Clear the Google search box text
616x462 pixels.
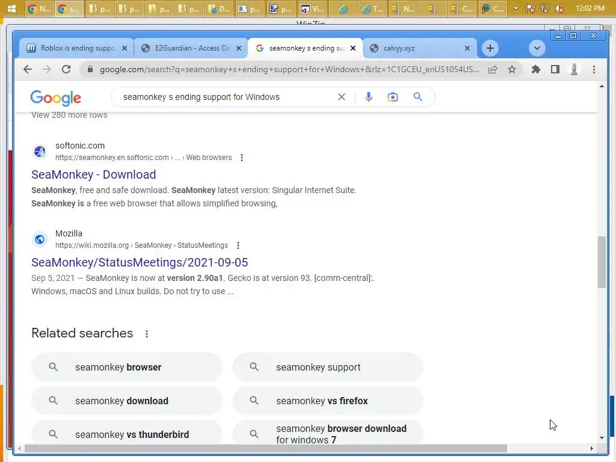[342, 97]
